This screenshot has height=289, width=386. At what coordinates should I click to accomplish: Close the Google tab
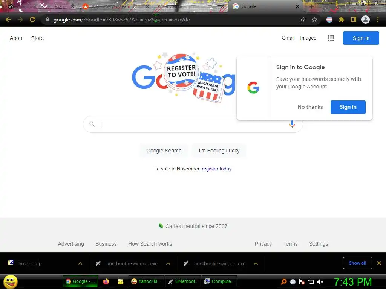pos(297,6)
